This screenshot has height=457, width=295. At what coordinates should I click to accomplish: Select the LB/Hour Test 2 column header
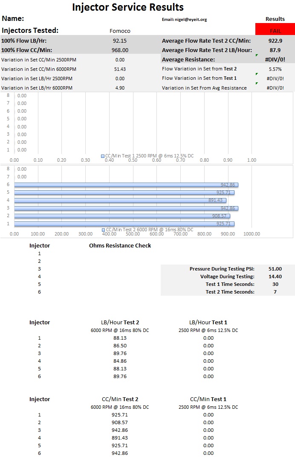[x=120, y=322]
